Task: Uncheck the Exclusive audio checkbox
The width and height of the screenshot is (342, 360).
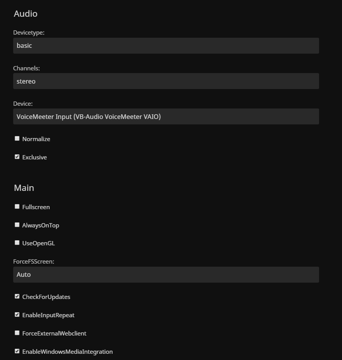Action: pyautogui.click(x=17, y=157)
